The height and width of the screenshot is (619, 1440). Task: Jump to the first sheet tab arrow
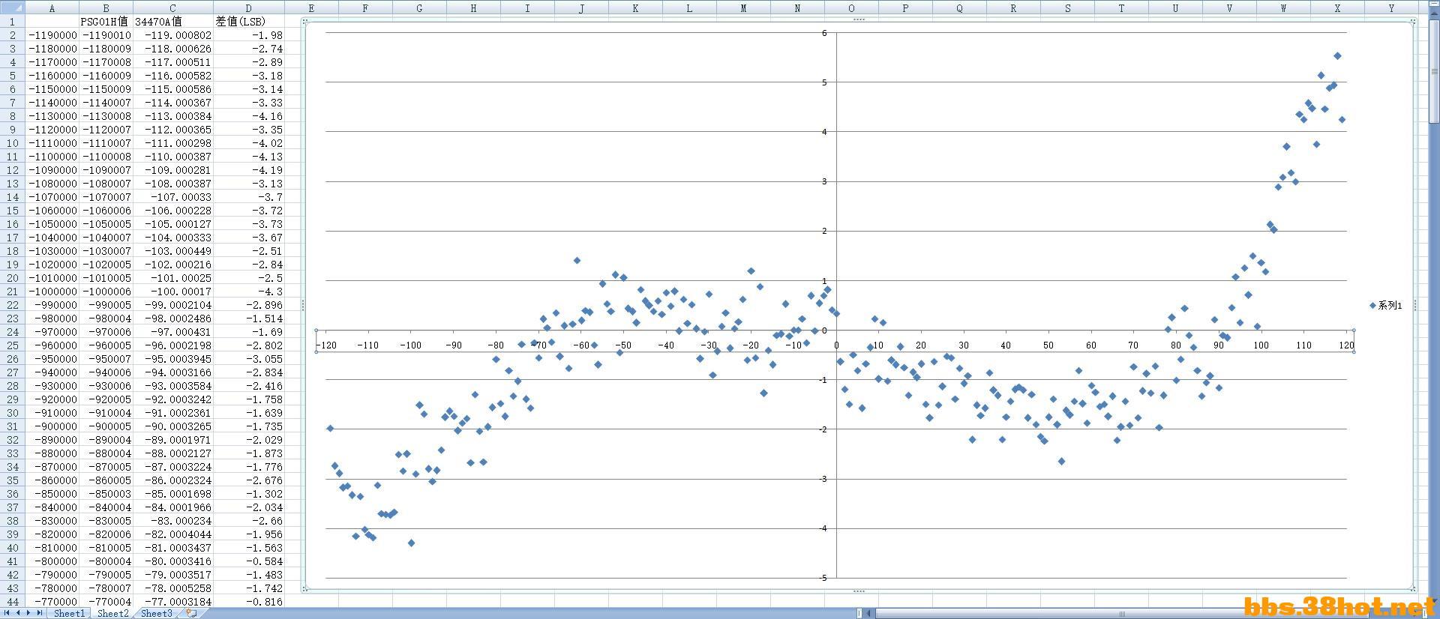coord(7,613)
